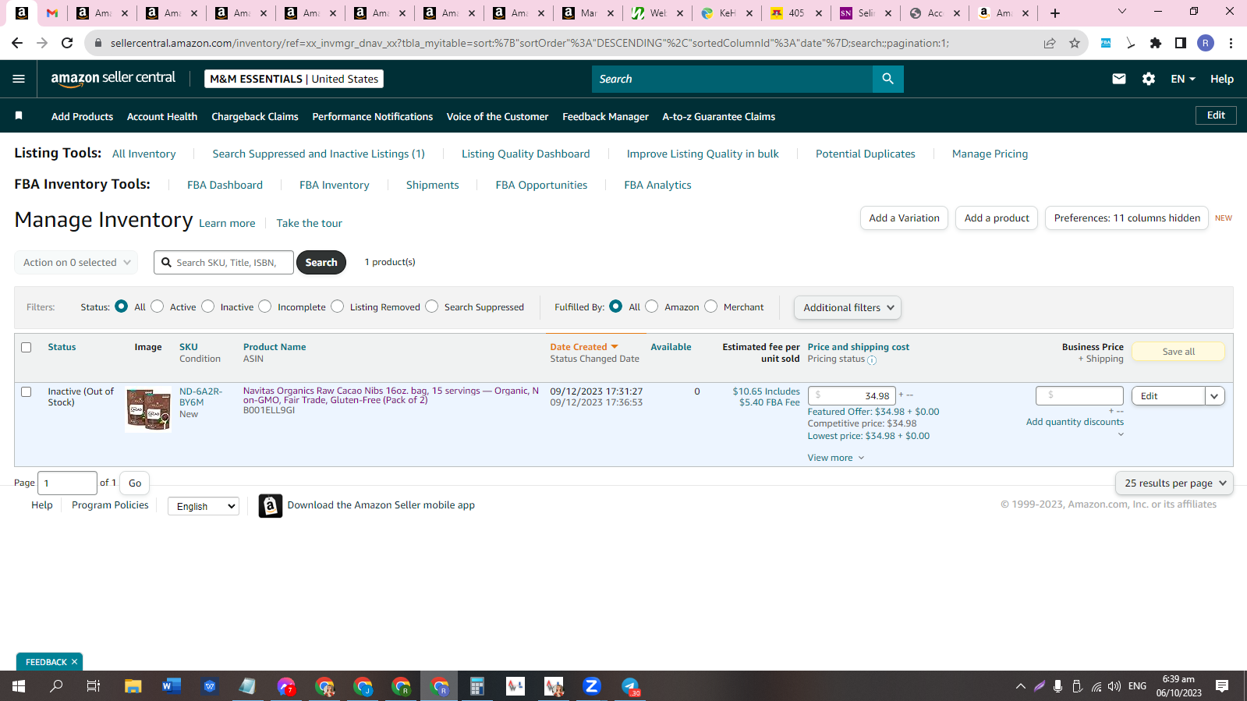
Task: Click the Amazon Seller mobile app icon
Action: pyautogui.click(x=270, y=506)
